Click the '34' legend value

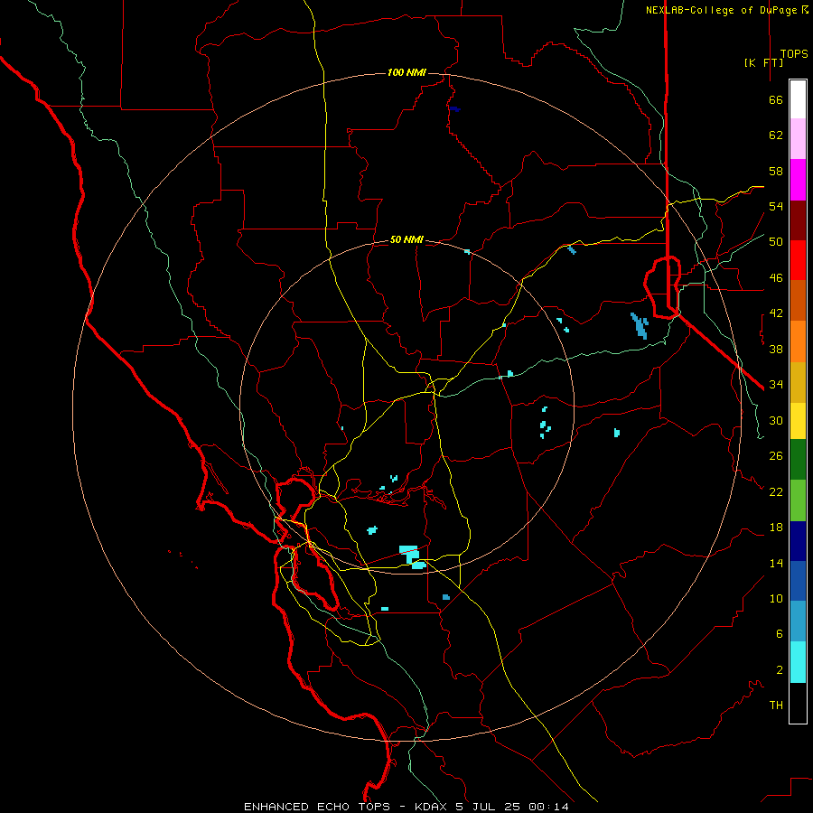(776, 384)
